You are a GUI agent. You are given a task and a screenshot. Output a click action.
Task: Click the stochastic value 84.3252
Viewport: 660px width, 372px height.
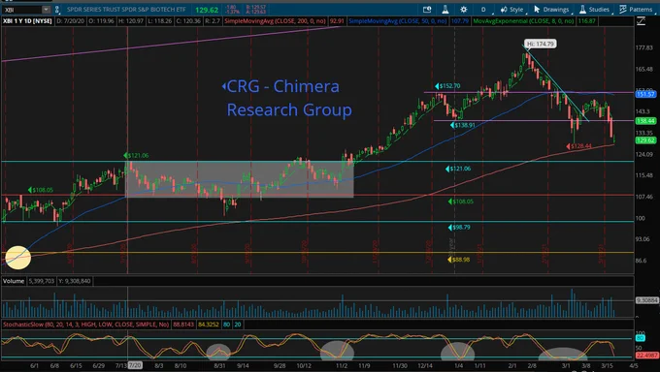click(209, 325)
